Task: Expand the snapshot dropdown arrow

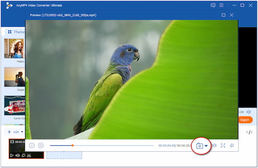Action: tap(206, 146)
